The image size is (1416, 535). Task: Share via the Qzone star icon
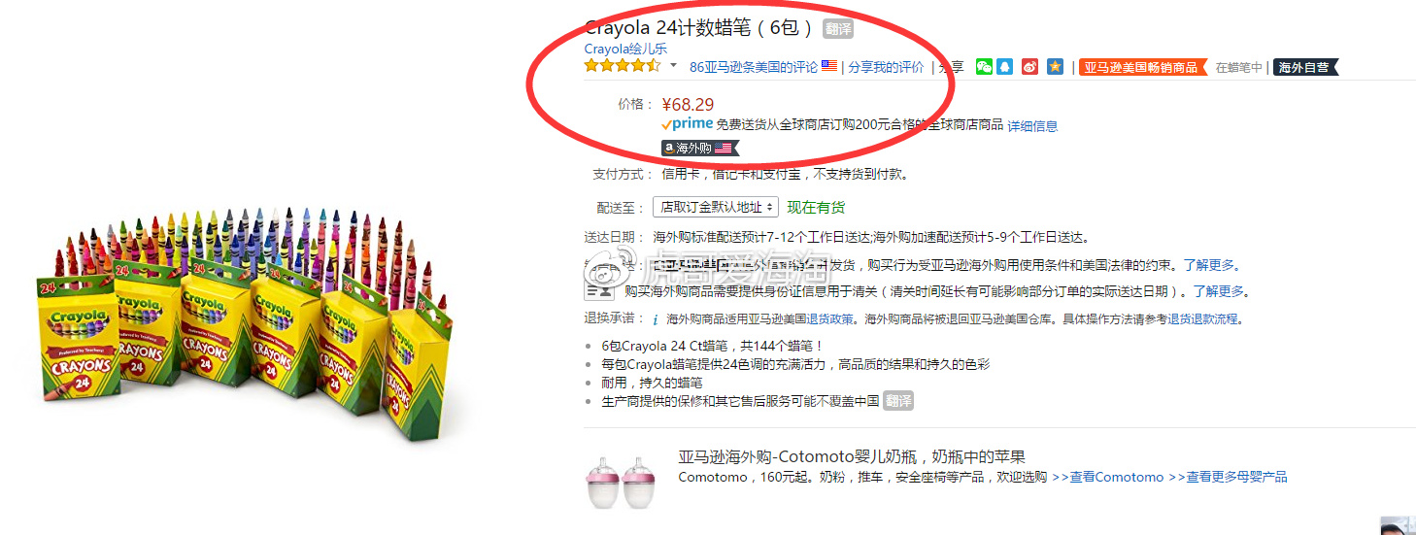[x=1056, y=66]
